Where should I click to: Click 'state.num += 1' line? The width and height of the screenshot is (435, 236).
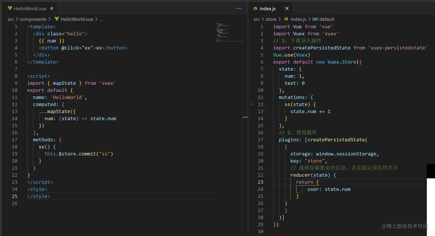310,111
